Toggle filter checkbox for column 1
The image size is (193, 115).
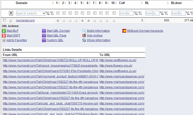(58, 13)
